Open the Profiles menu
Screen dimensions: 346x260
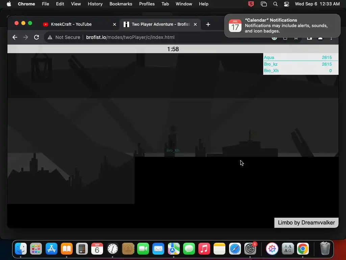[x=147, y=4]
